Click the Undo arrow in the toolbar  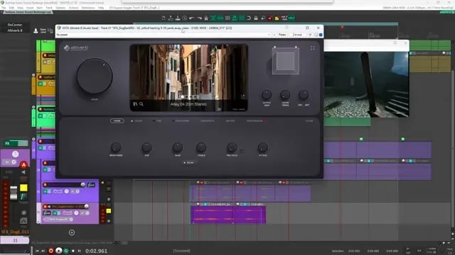[x=192, y=18]
